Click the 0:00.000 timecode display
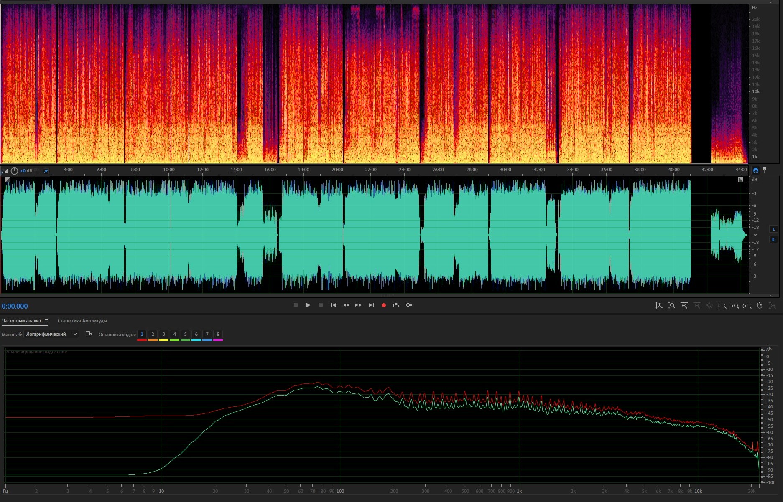 coord(15,306)
